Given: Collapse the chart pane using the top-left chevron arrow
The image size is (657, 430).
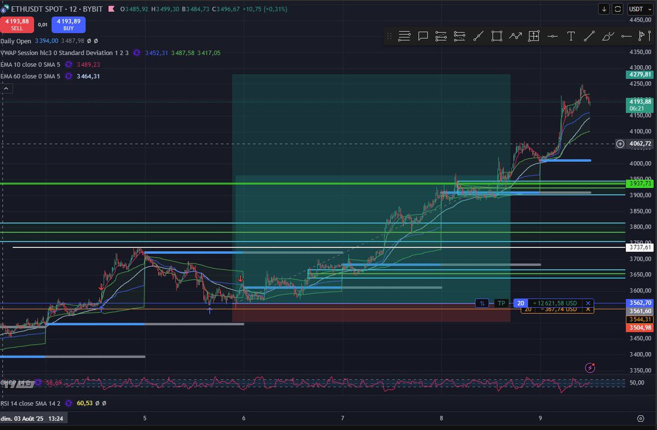Looking at the screenshot, I should point(6,88).
